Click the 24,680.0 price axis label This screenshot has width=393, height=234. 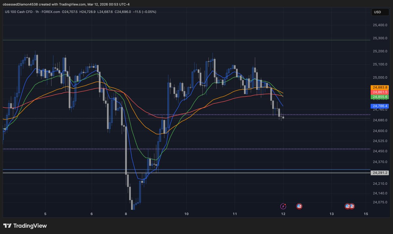click(x=380, y=120)
